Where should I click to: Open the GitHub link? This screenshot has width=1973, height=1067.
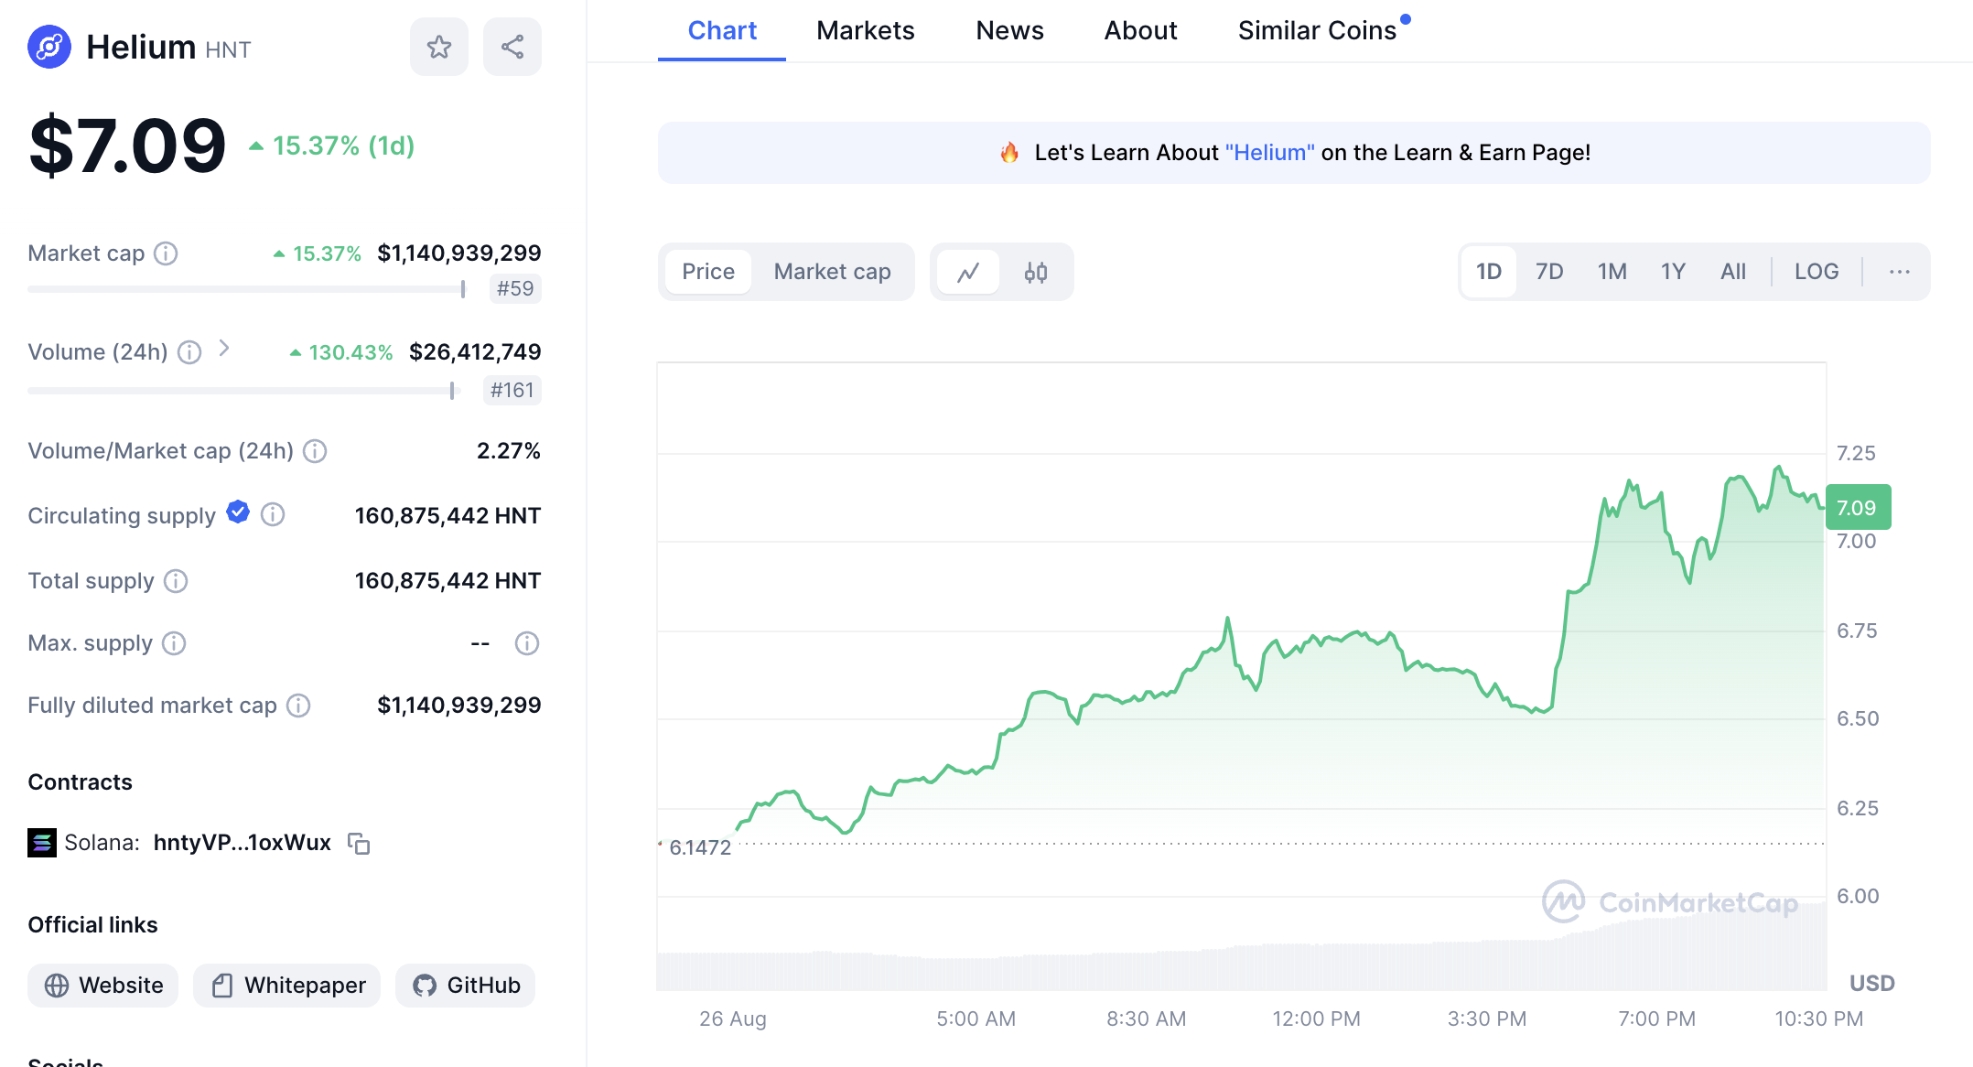pos(466,986)
